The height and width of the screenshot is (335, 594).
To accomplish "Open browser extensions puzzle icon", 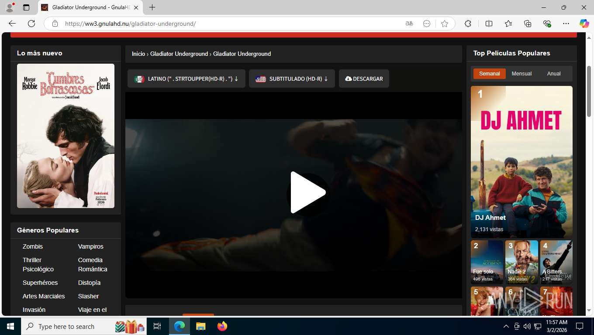I will [468, 24].
